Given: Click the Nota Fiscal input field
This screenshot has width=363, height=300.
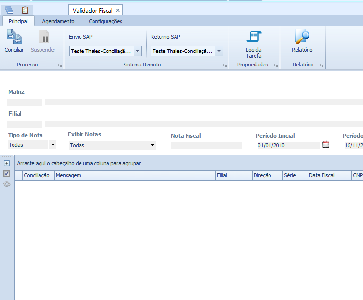Looking at the screenshot, I should tap(206, 145).
